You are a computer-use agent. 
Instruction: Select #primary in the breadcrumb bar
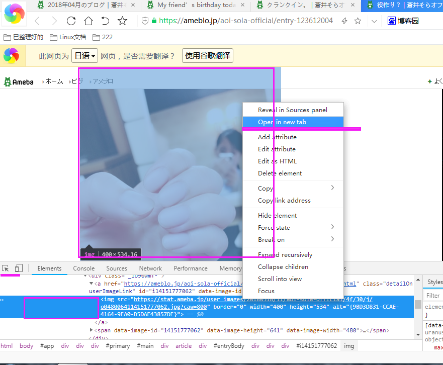(118, 346)
